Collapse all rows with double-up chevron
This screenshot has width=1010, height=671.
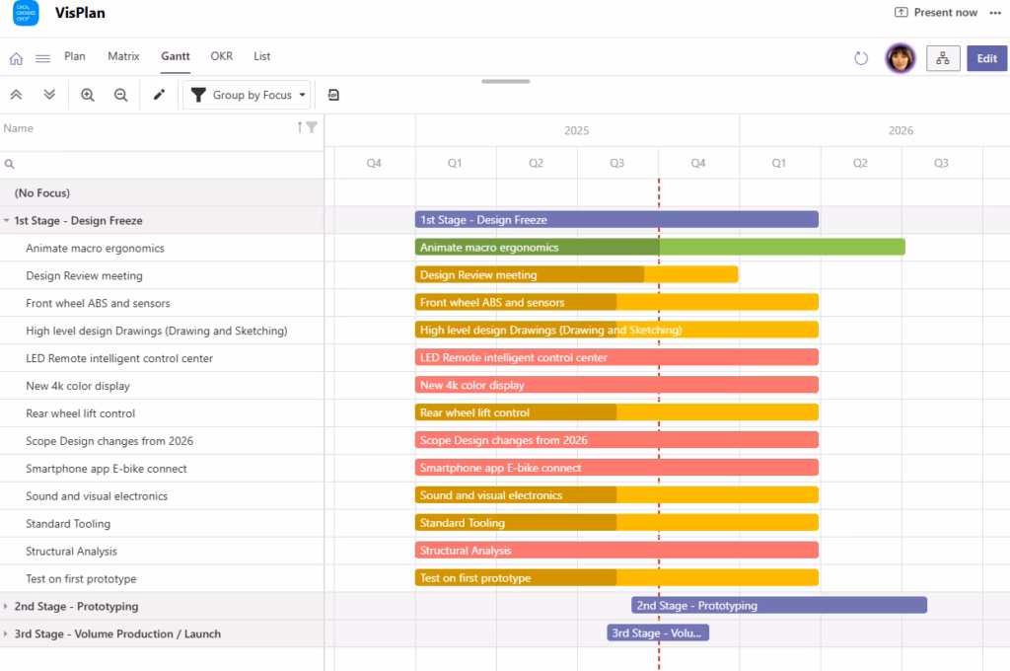[x=16, y=95]
